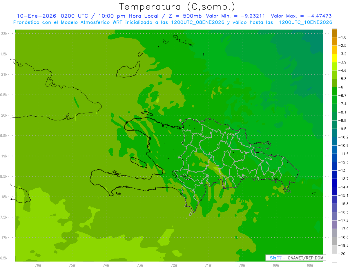Screen dimensions: 348x269
Task: Click the '71W' longitude label
Action: (208, 265)
